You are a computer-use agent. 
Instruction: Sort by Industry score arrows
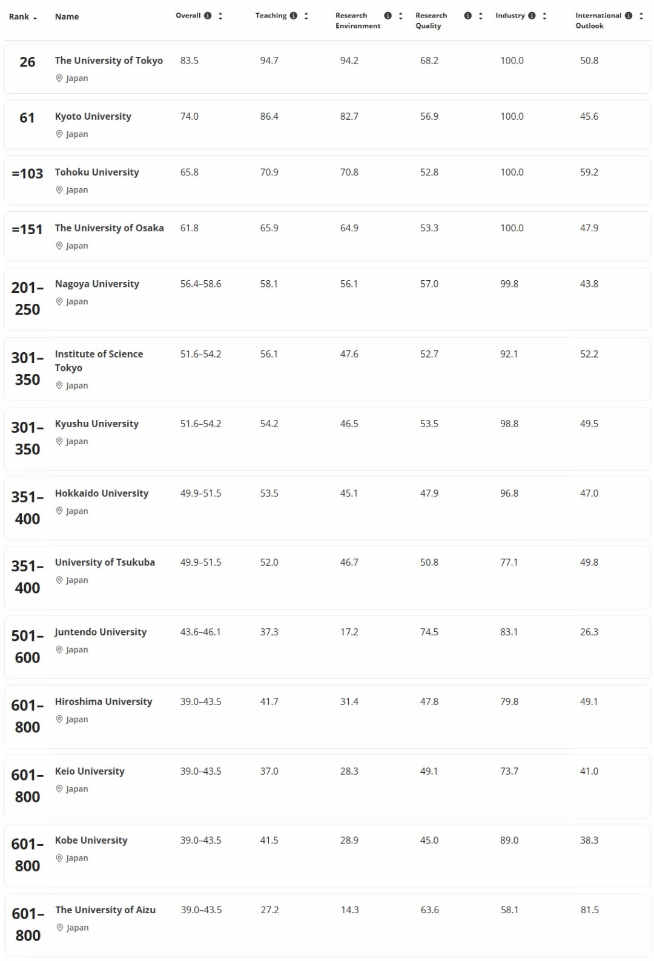(x=544, y=16)
